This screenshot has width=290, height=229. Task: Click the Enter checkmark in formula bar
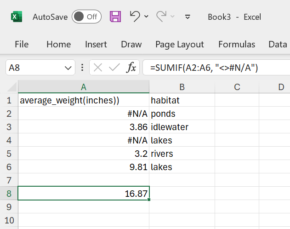[114, 68]
